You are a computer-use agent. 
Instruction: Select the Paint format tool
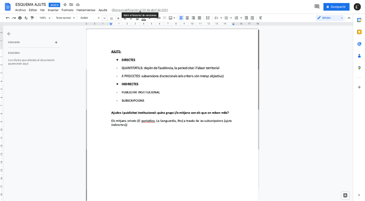point(32,18)
